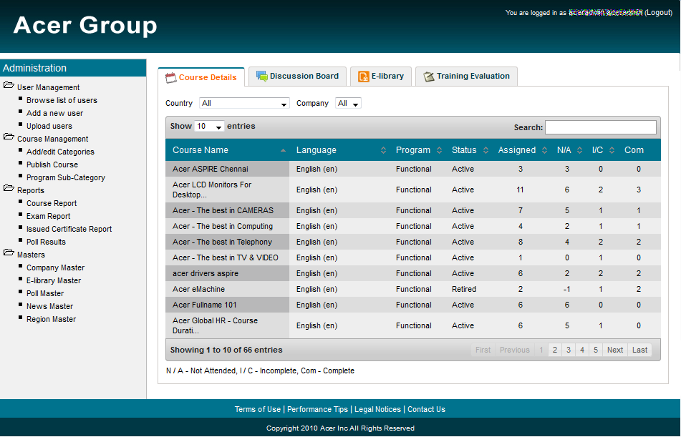Change the Show entries count dropdown
This screenshot has height=437, width=681.
point(209,127)
